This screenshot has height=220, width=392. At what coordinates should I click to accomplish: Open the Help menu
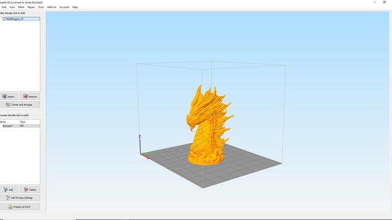(75, 7)
